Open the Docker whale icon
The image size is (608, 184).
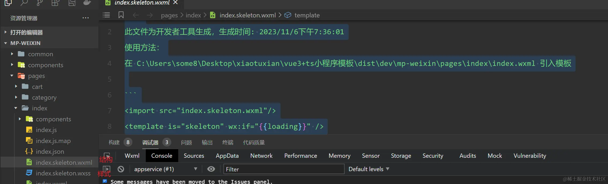[x=87, y=3]
